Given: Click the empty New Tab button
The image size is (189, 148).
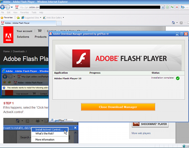Looking at the screenshot, I should point(59,23).
